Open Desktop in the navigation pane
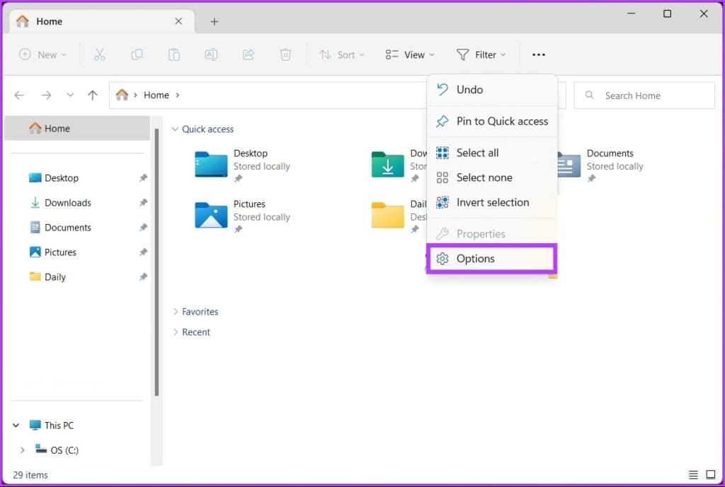 62,177
